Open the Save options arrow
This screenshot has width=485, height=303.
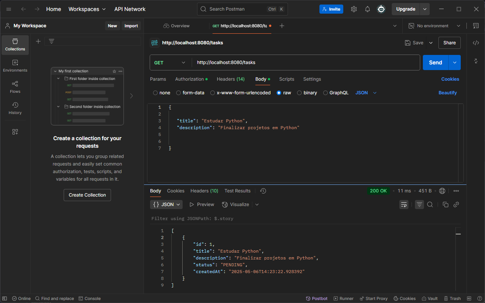tap(431, 43)
